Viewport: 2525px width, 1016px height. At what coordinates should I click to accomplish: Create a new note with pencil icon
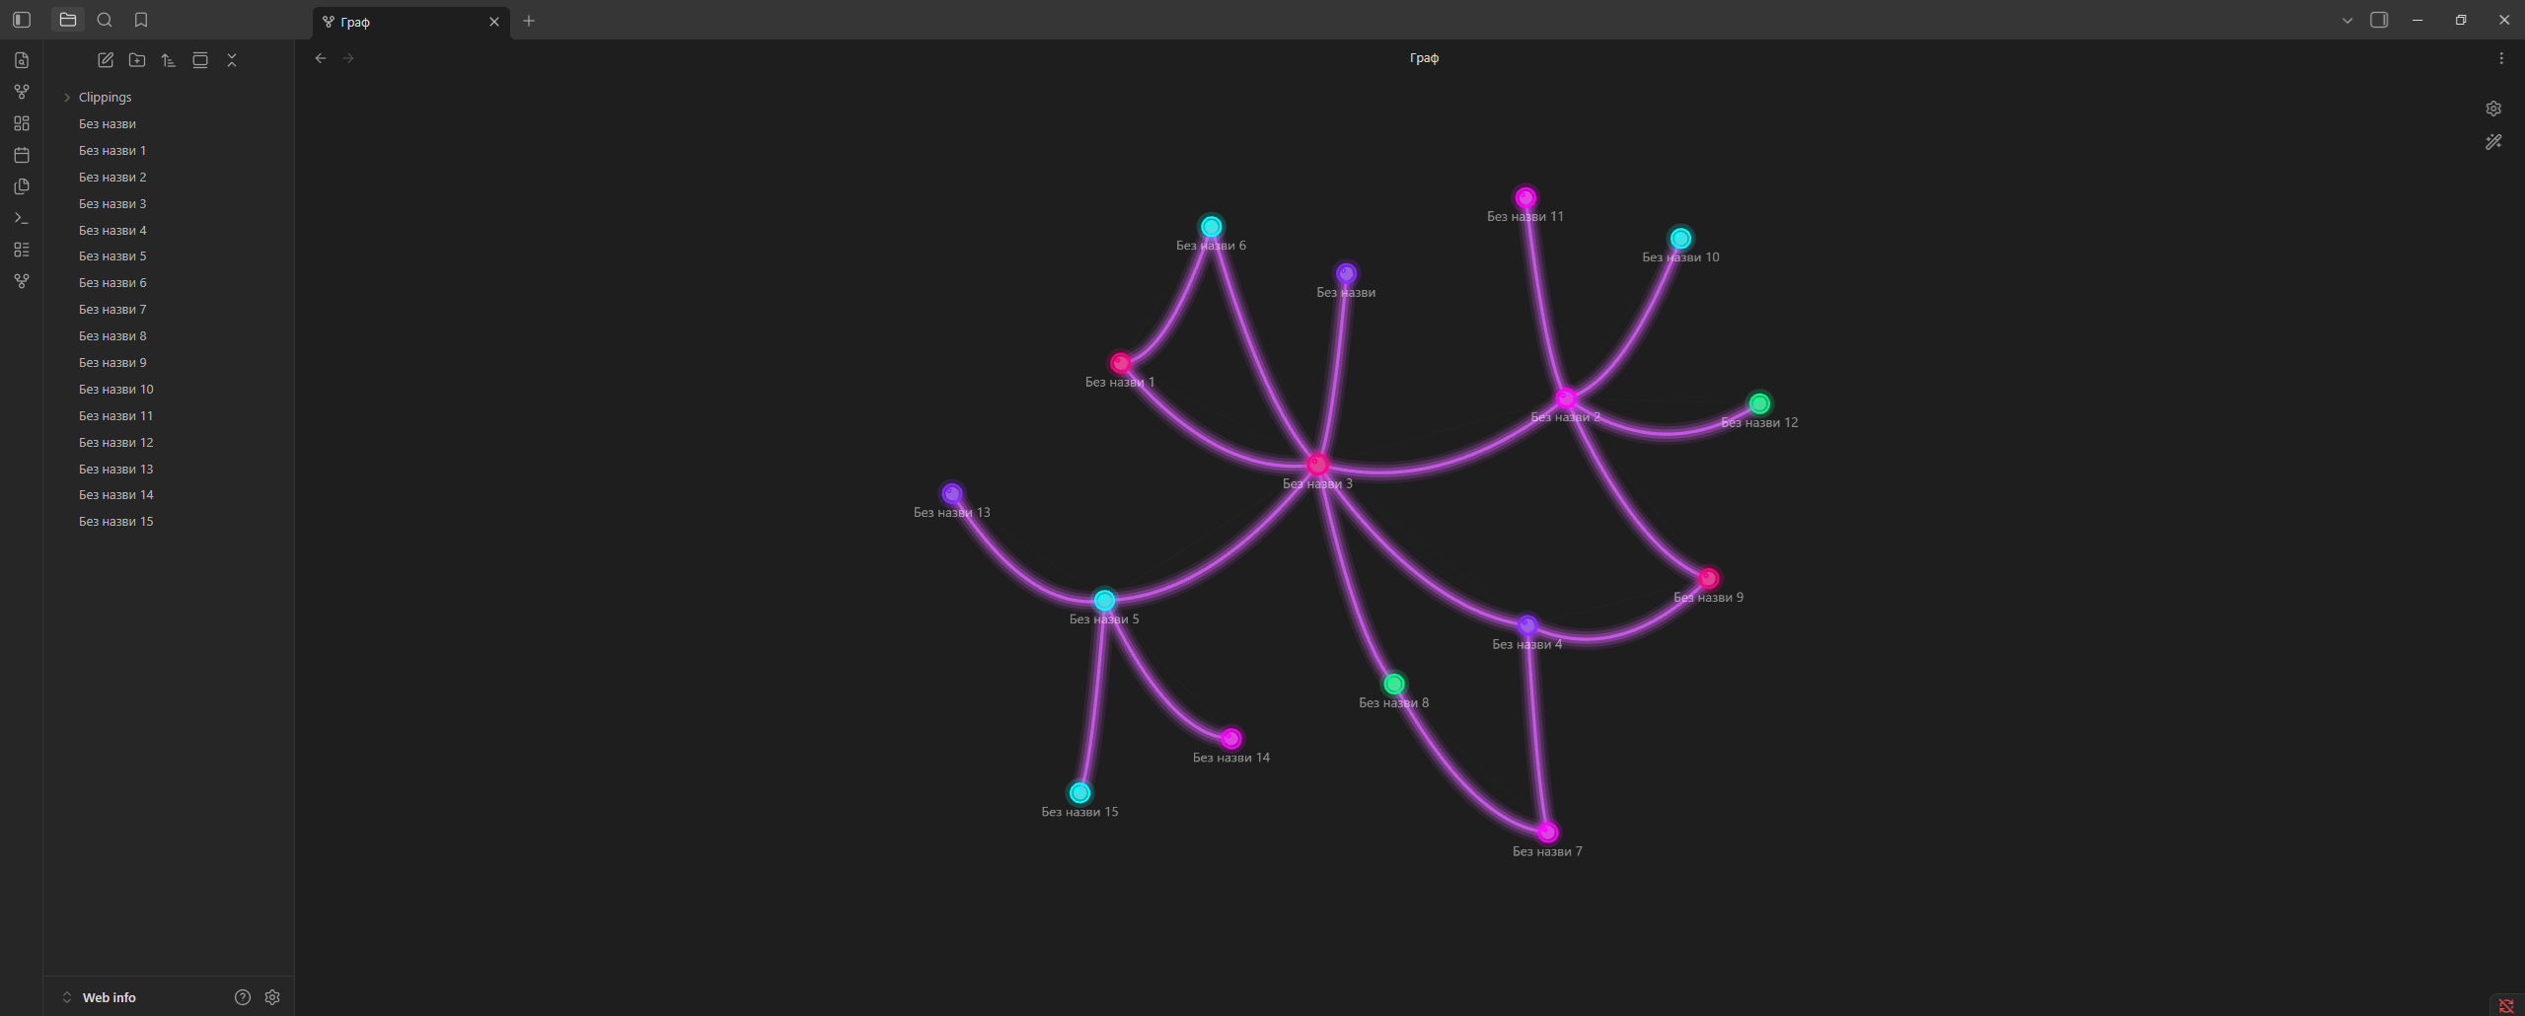tap(106, 60)
